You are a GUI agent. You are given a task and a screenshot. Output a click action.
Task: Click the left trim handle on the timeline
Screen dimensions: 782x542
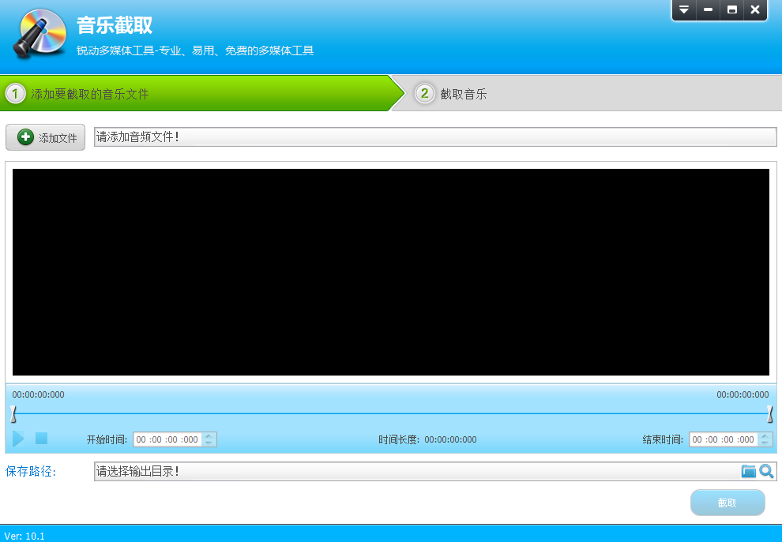(13, 412)
